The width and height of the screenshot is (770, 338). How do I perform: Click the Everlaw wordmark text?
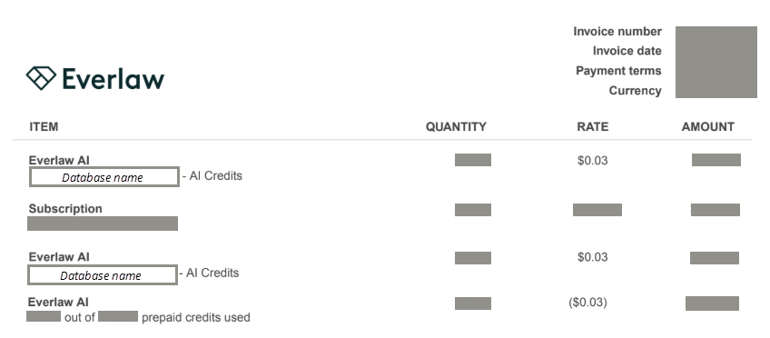114,79
